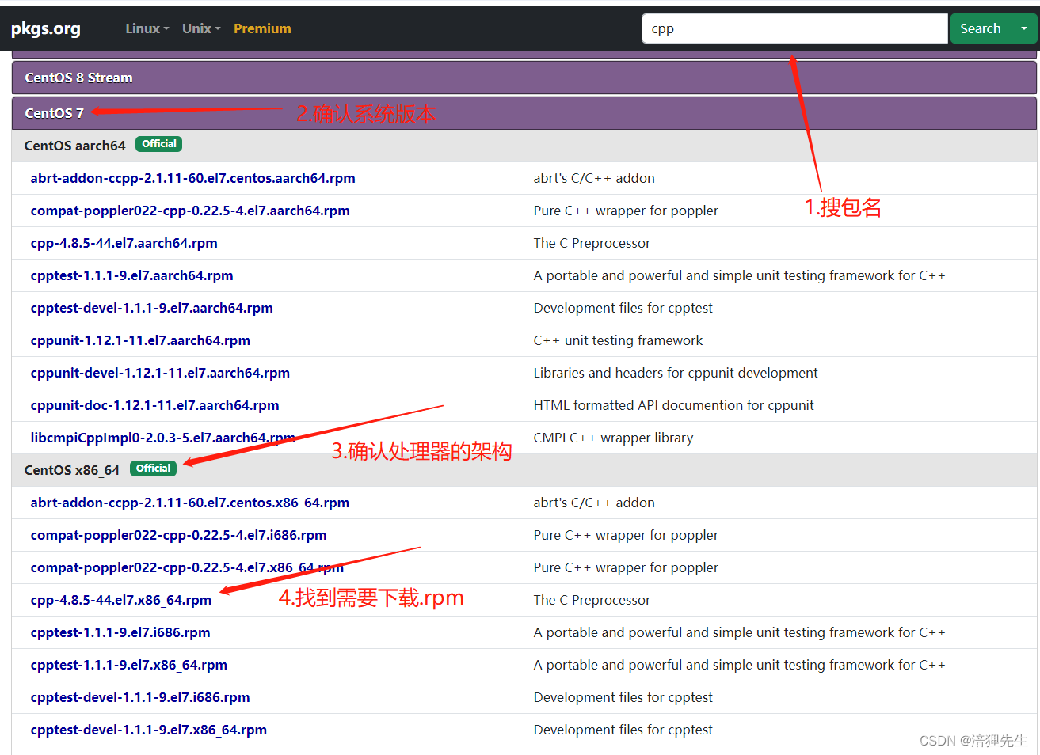The image size is (1040, 755).
Task: Open the pkgs.org home logo
Action: pyautogui.click(x=46, y=28)
